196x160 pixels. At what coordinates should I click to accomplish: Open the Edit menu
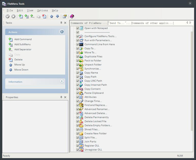[x=20, y=10]
